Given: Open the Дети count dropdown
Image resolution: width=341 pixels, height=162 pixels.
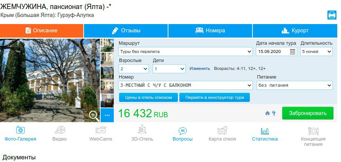Looking at the screenshot, I should (169, 69).
